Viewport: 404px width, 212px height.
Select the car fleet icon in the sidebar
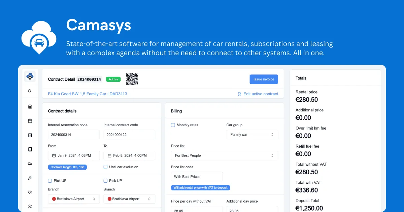(x=30, y=164)
